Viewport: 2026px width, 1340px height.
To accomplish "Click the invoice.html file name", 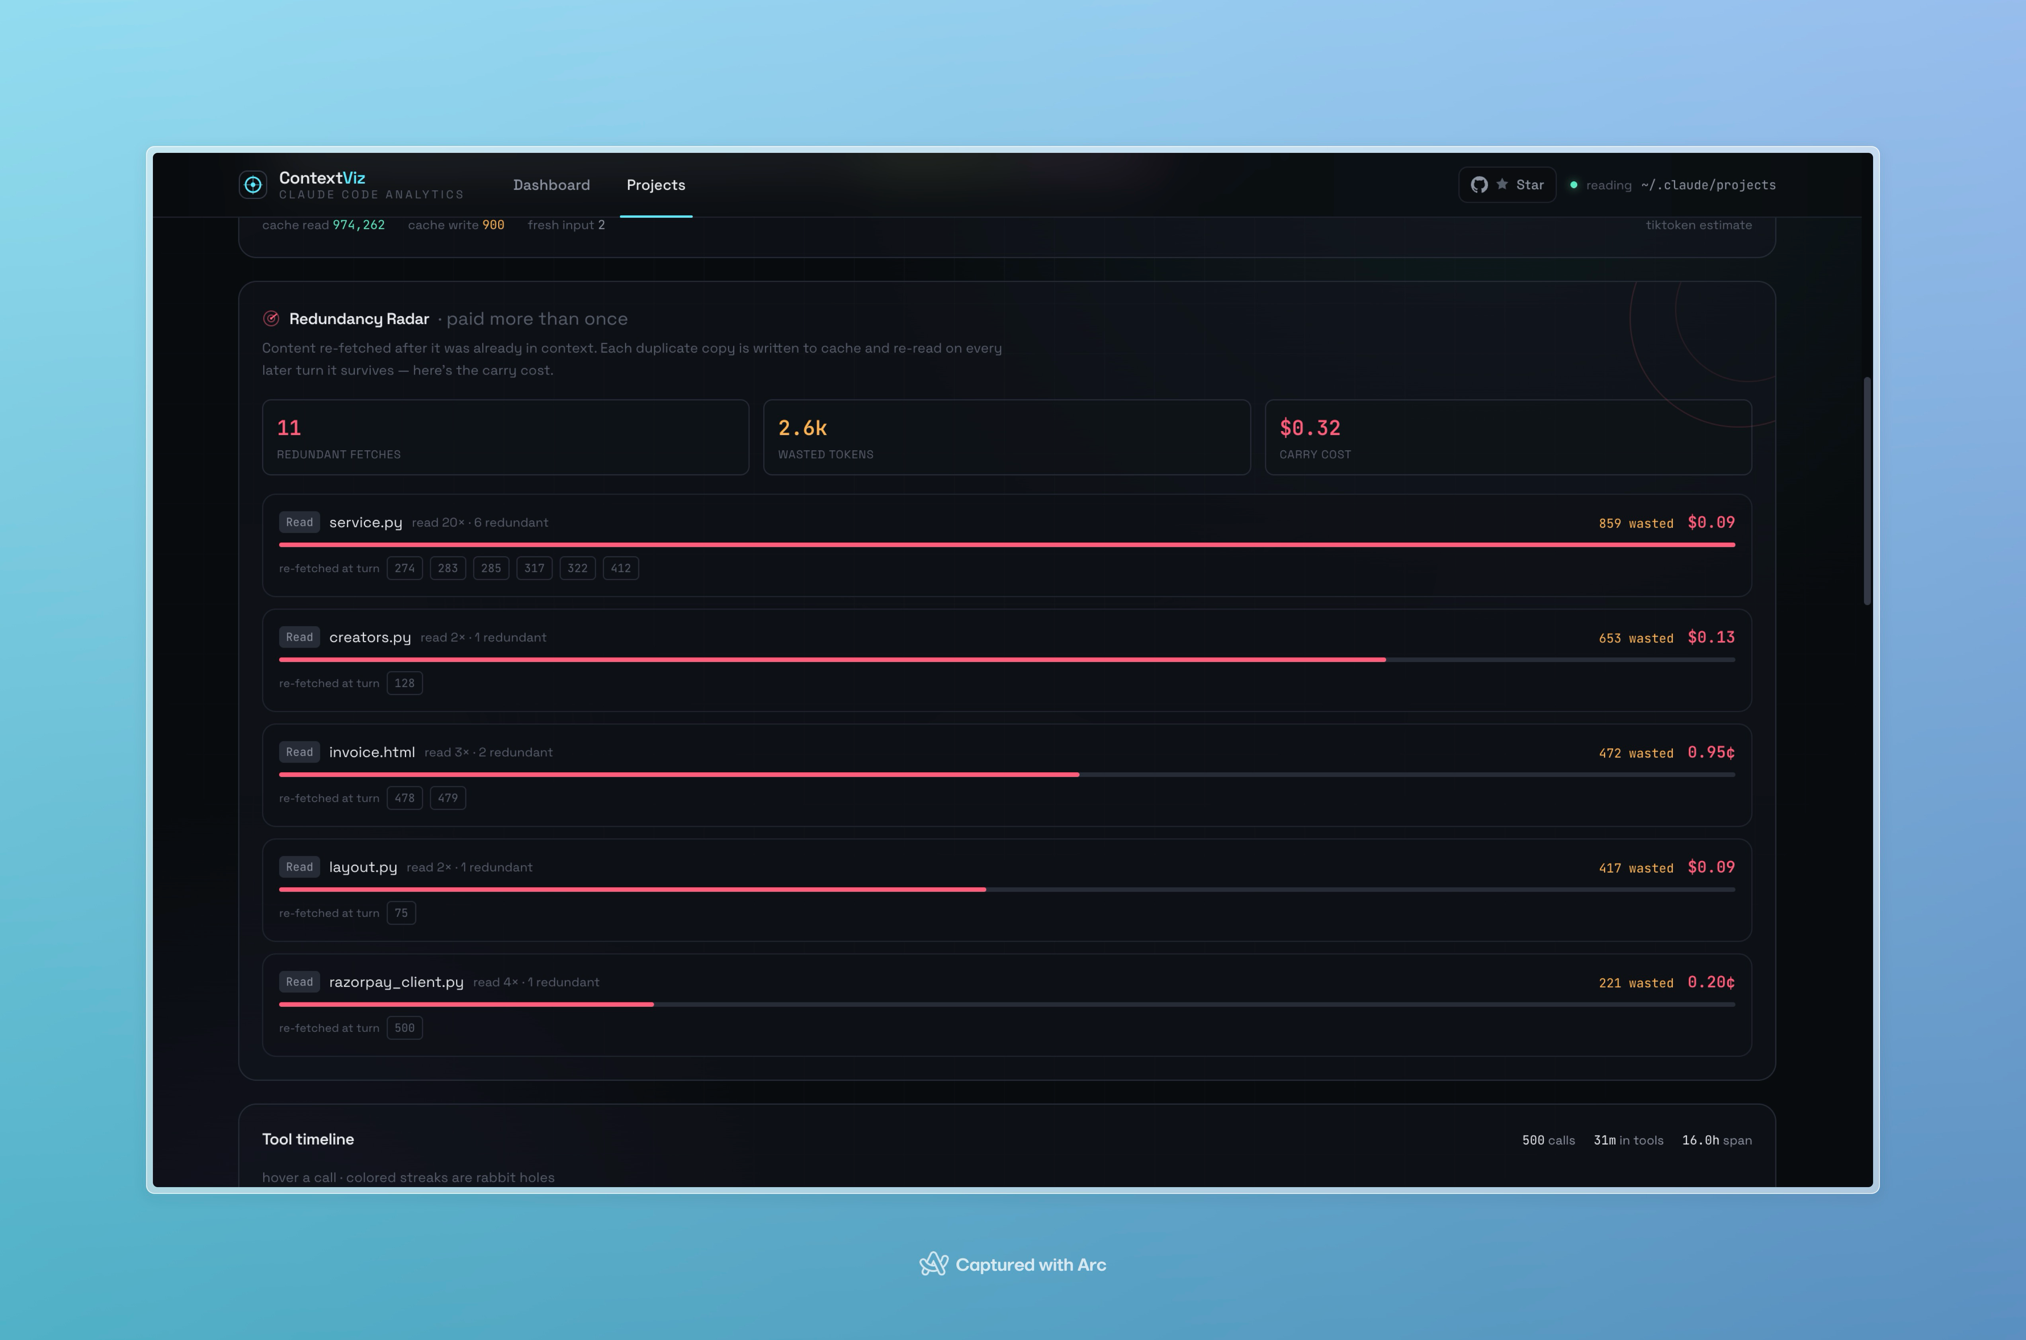I will (372, 752).
